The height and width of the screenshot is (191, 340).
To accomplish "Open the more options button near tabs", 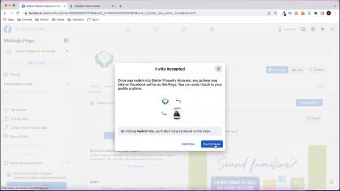I will [321, 86].
